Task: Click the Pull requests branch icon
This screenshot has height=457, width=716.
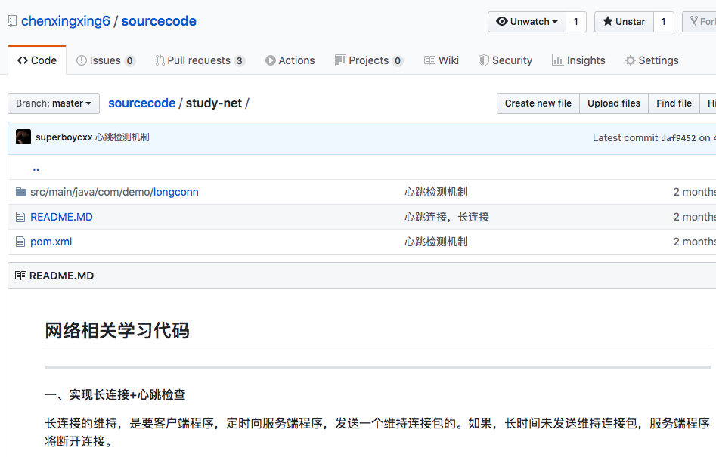Action: pyautogui.click(x=160, y=60)
